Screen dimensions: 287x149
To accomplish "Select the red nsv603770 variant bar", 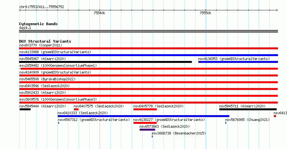I will click(x=148, y=48).
